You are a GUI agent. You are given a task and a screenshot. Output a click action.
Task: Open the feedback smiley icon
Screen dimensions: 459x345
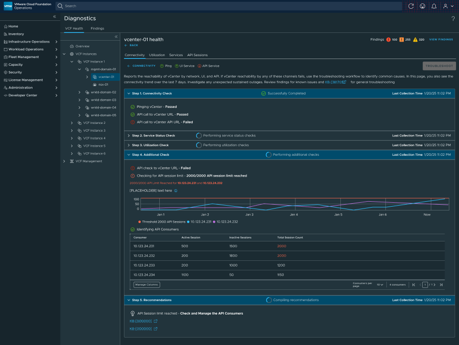click(422, 6)
